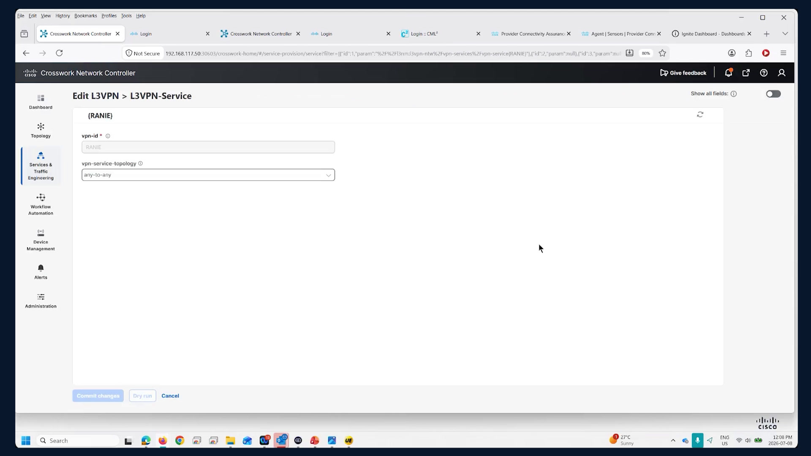
Task: Open the user profile icon in header
Action: click(x=781, y=73)
